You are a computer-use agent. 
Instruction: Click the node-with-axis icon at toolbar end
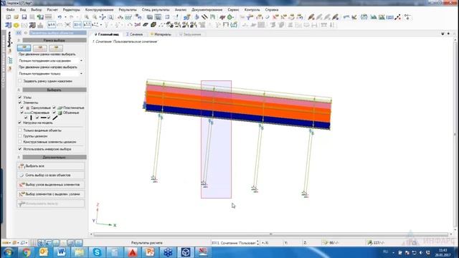point(407,17)
